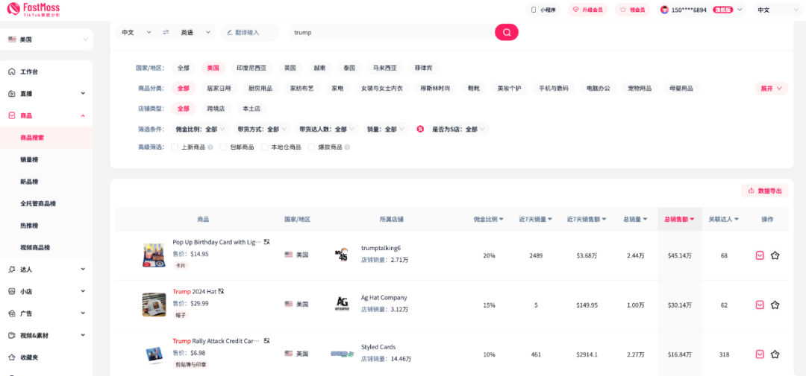Sort by 关联达人 column
Screen dimensions: 806x376
pyautogui.click(x=724, y=219)
